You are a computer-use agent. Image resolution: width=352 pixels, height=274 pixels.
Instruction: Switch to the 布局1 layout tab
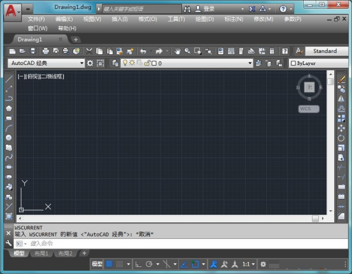pyautogui.click(x=41, y=254)
